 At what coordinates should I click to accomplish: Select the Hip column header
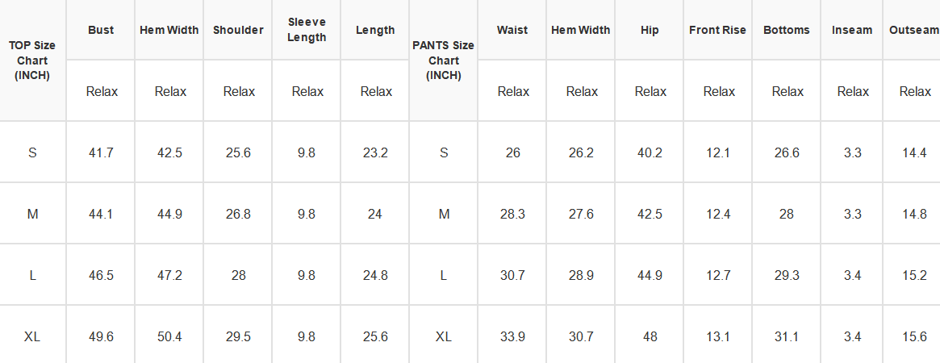[650, 30]
